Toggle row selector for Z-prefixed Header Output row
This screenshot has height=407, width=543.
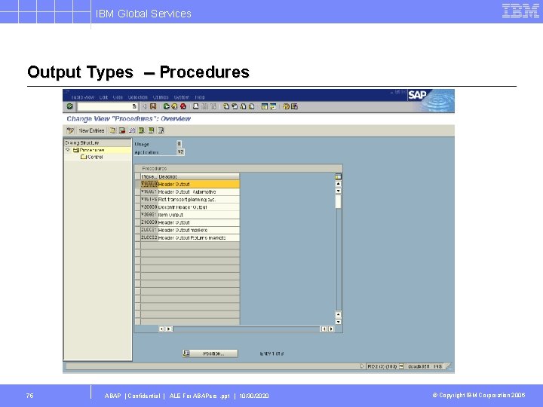point(137,222)
